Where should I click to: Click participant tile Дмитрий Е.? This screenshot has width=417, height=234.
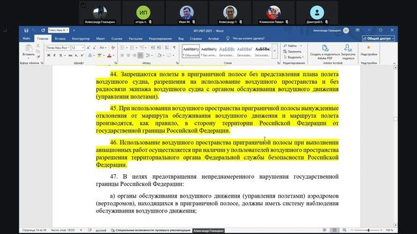click(x=317, y=12)
